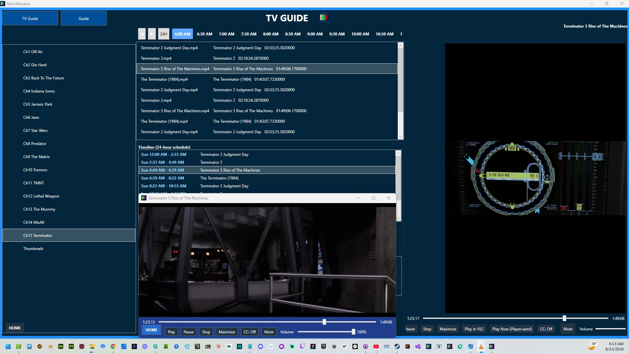Select the 10:00 AM time slot
This screenshot has width=629, height=354.
coord(360,34)
